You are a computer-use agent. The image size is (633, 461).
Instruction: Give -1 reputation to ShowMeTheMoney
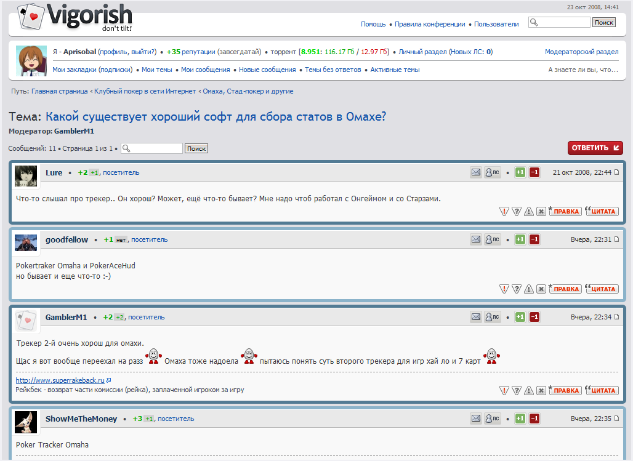point(534,419)
